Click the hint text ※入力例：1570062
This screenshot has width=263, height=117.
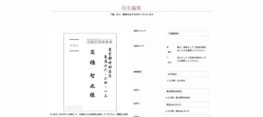[176, 80]
